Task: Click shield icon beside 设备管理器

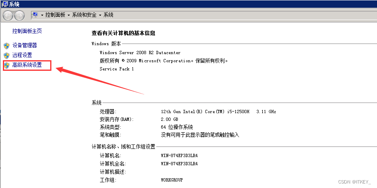Action: tap(7, 46)
